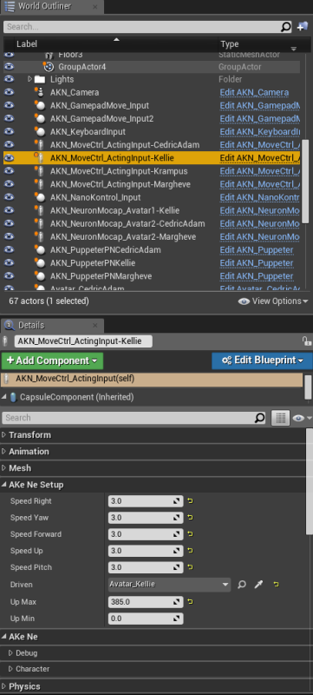The width and height of the screenshot is (313, 695).
Task: Open the Driven actor dropdown
Action: click(170, 585)
